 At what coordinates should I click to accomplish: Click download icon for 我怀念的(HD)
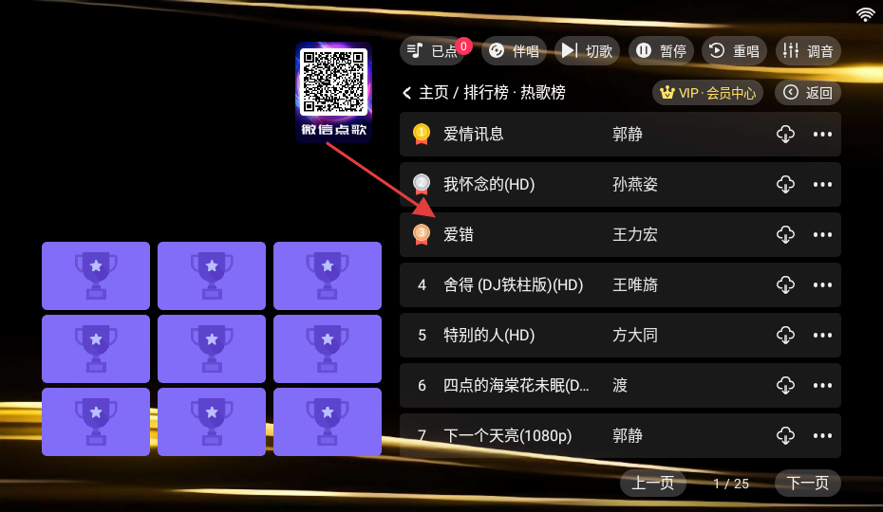click(x=785, y=184)
